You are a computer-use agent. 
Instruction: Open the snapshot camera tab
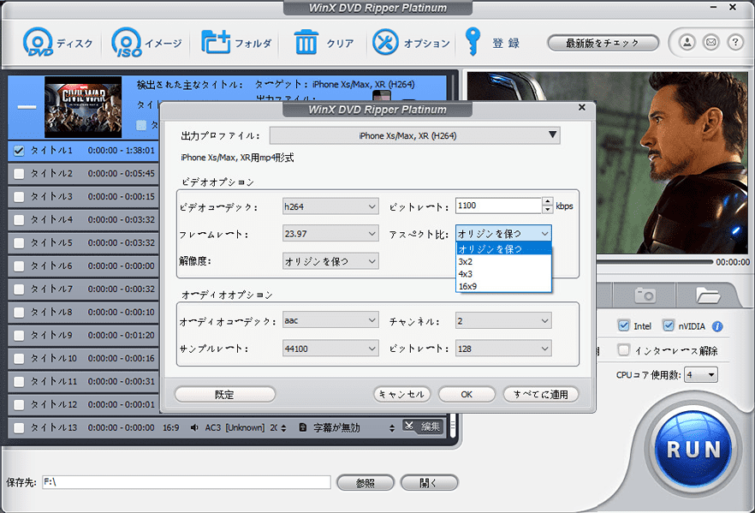(x=645, y=295)
